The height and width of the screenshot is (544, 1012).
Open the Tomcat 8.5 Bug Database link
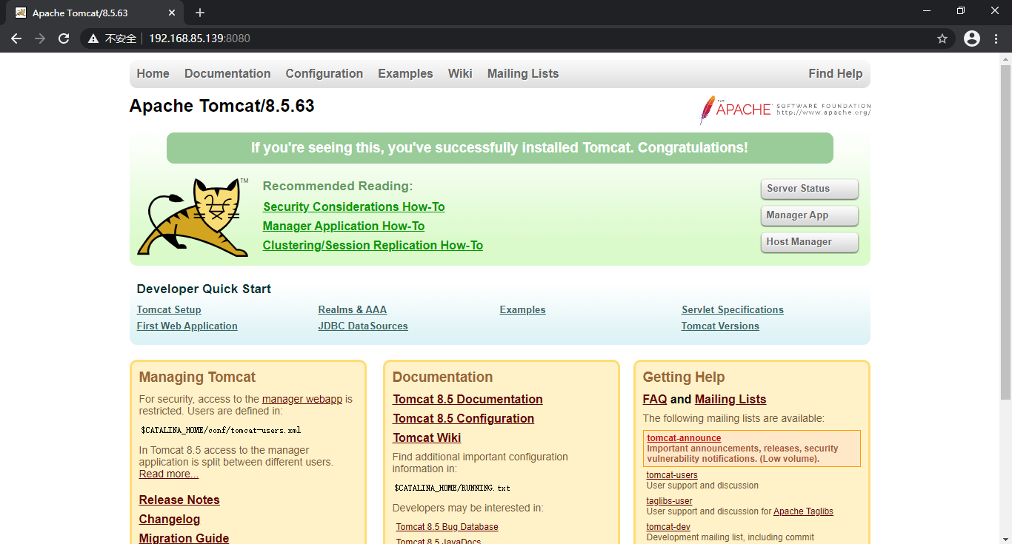(x=447, y=527)
